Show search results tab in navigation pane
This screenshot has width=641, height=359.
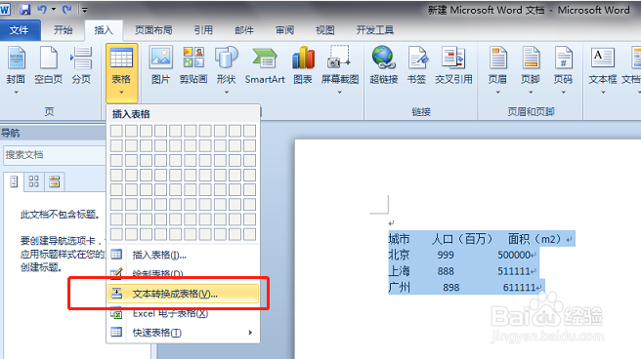tap(54, 181)
